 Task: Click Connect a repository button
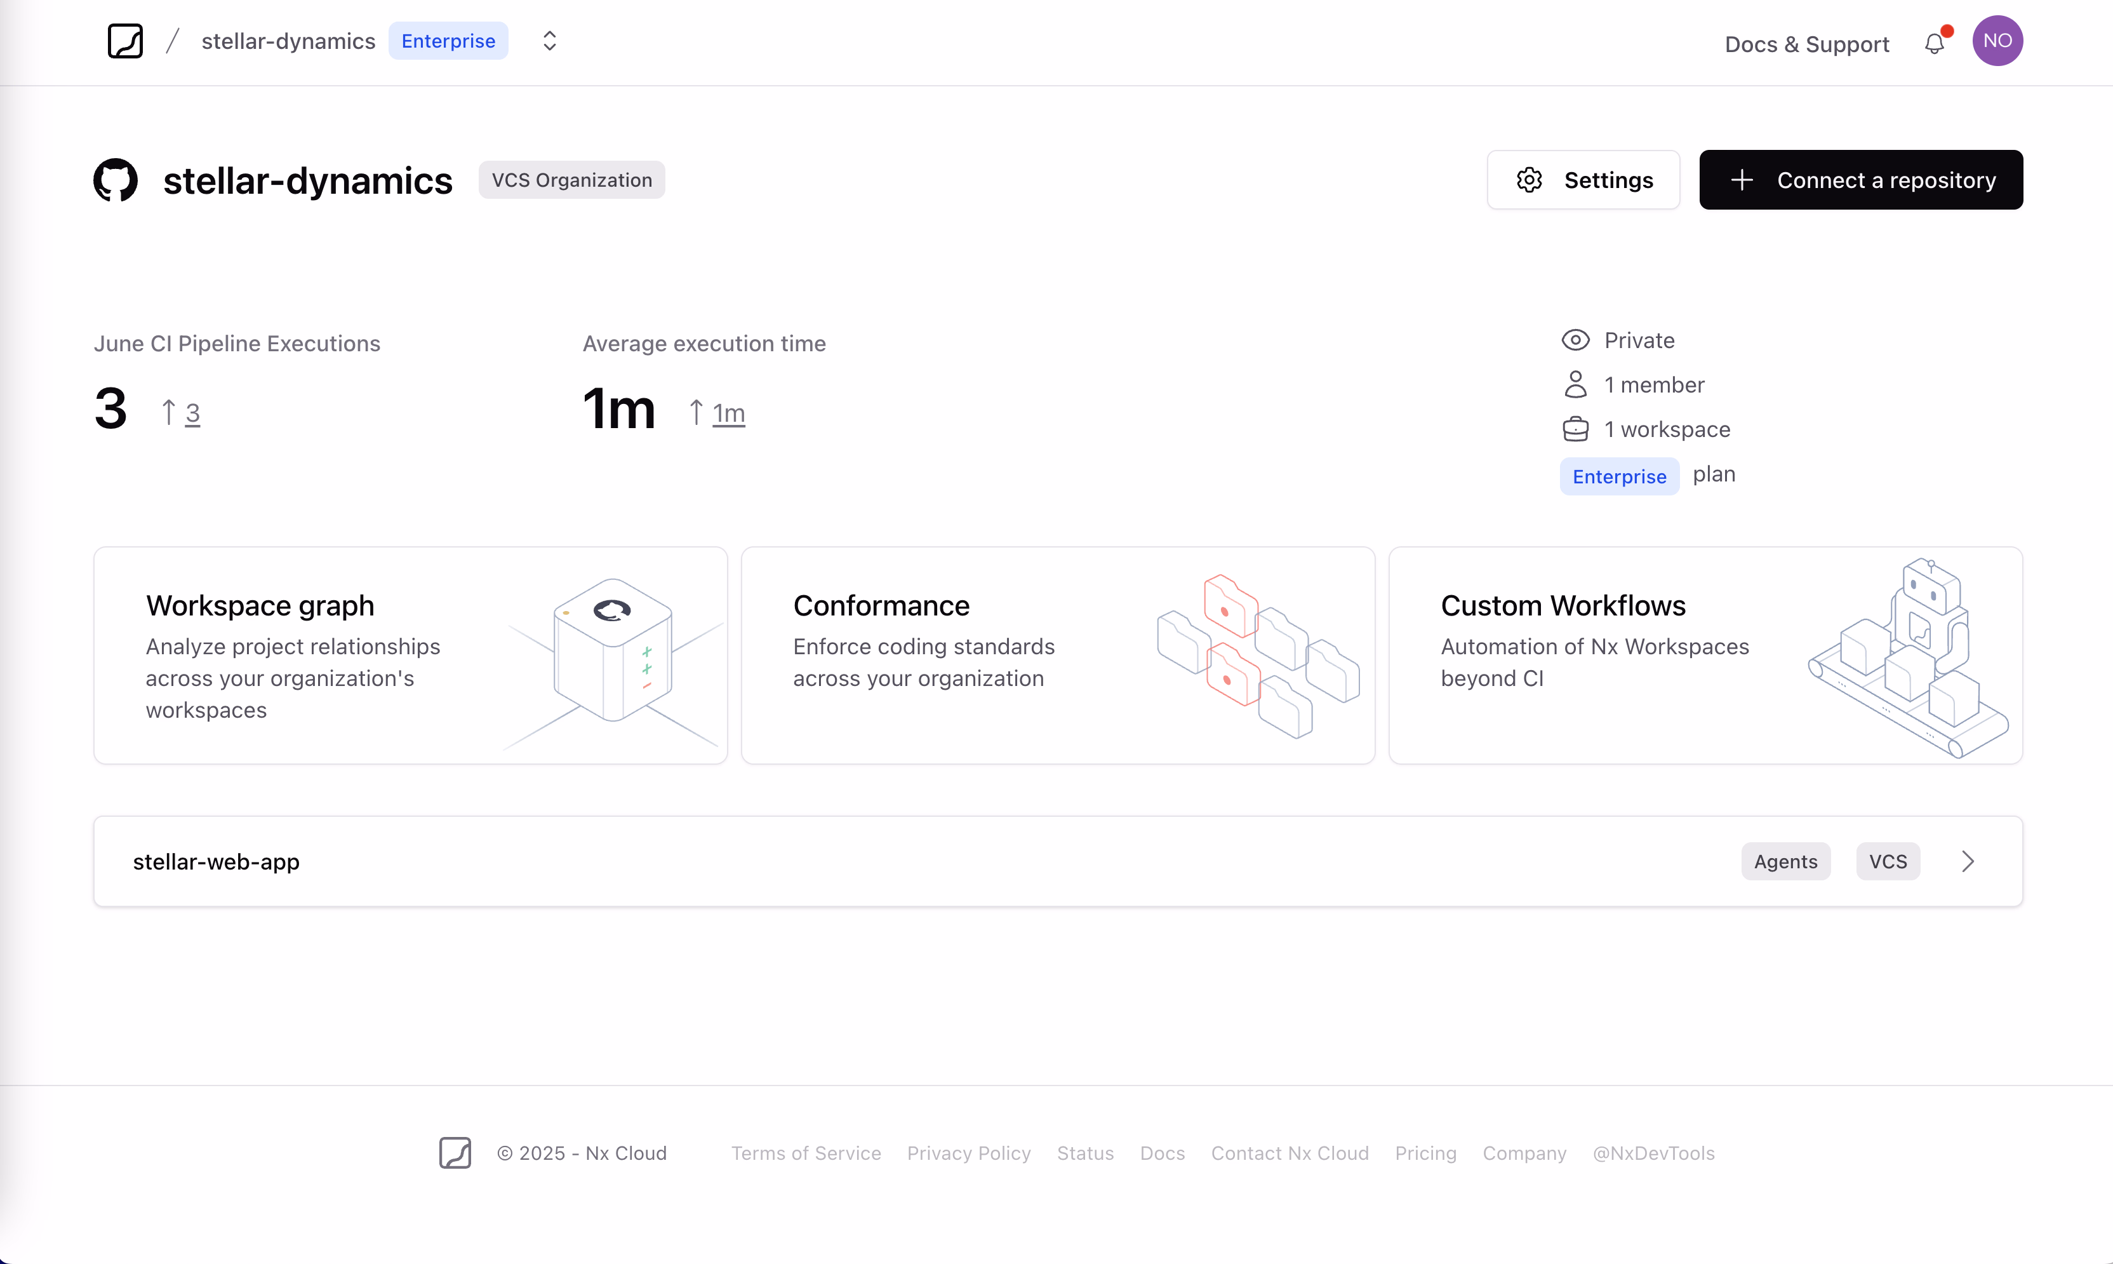pyautogui.click(x=1860, y=180)
